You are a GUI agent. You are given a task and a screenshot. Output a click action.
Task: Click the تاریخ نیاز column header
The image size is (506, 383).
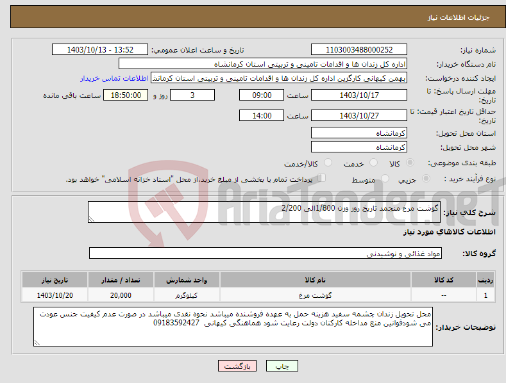55,280
